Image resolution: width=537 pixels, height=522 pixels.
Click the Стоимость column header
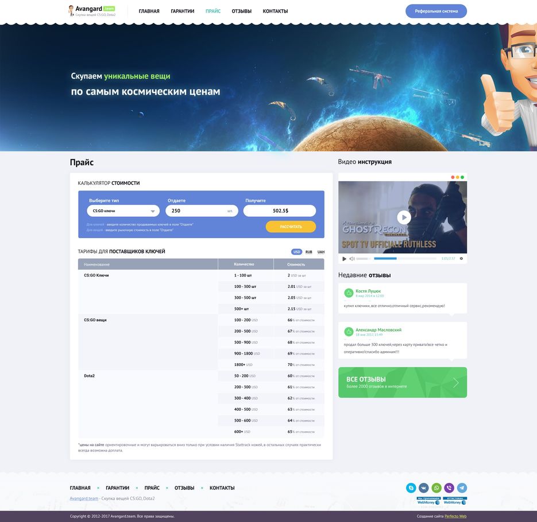click(x=299, y=264)
